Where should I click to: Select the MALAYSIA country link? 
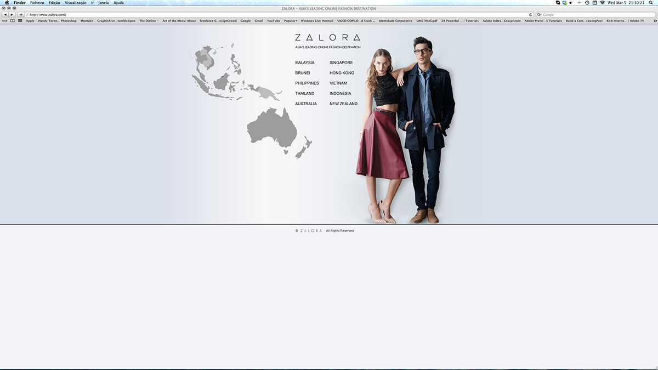305,62
